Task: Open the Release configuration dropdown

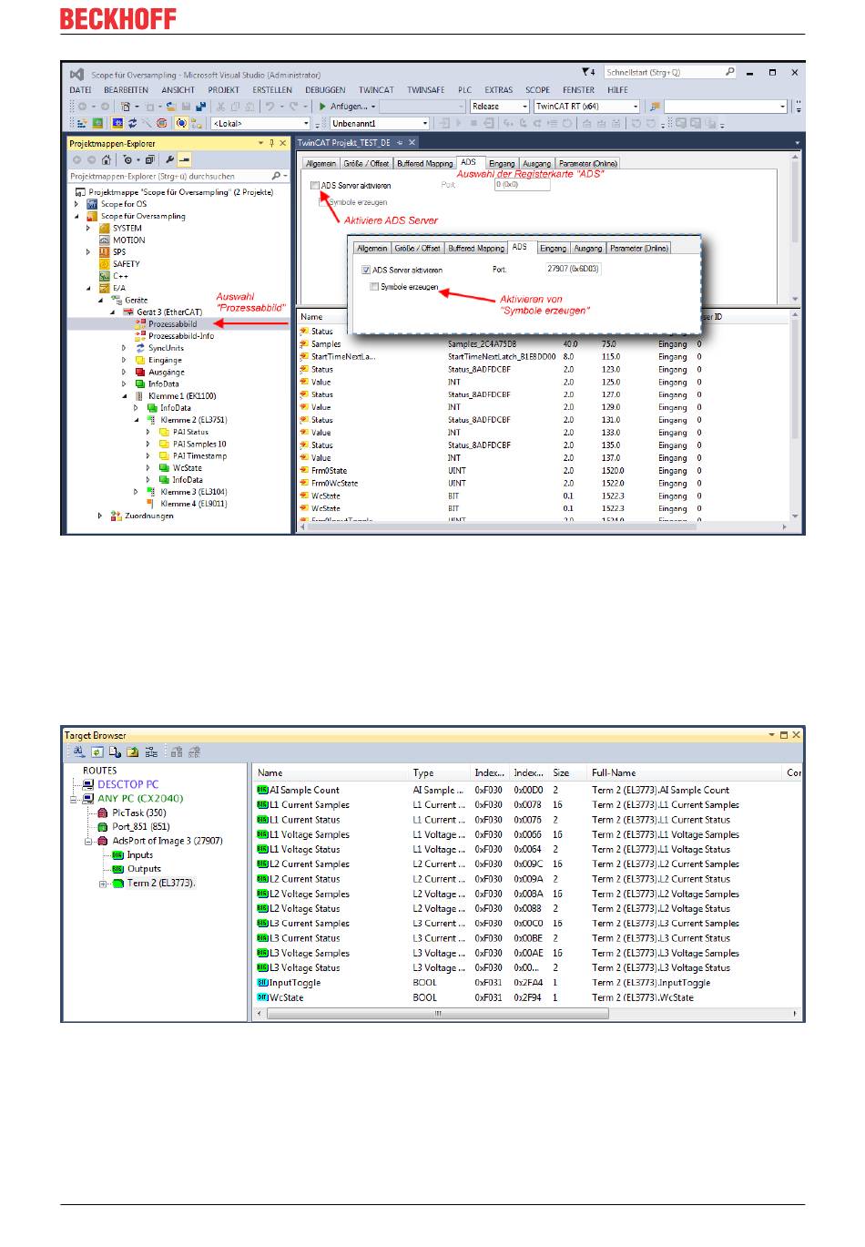Action: tap(524, 107)
